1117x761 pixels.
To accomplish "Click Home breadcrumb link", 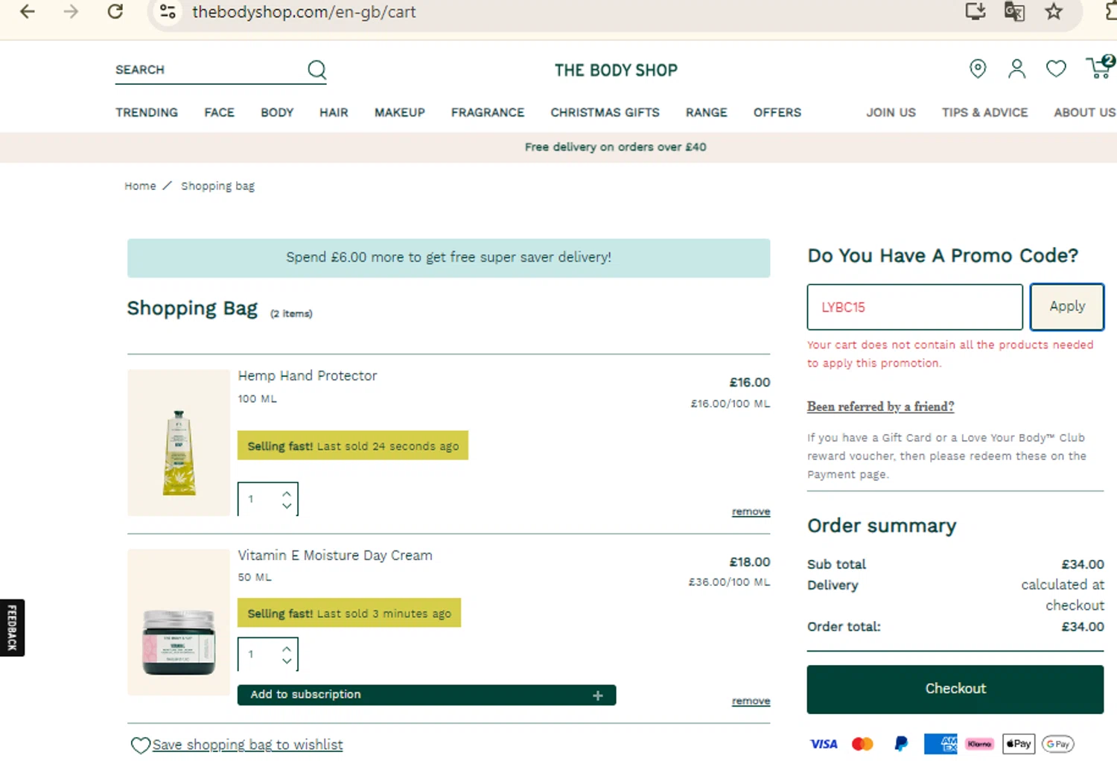I will [140, 186].
